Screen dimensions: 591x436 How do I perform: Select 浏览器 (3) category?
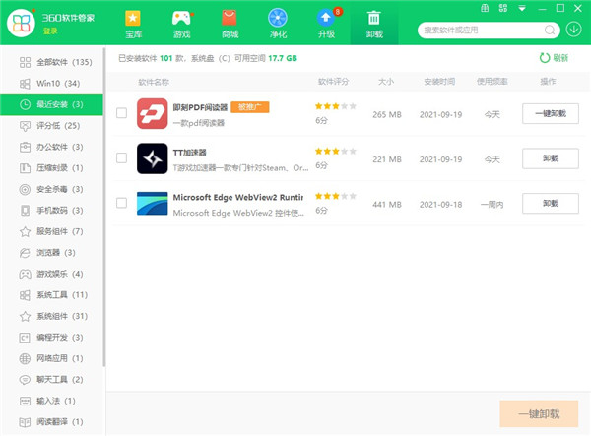click(x=51, y=252)
